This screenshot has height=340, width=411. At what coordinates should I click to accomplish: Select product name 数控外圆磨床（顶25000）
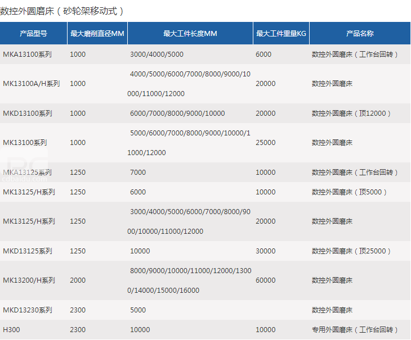point(351,251)
